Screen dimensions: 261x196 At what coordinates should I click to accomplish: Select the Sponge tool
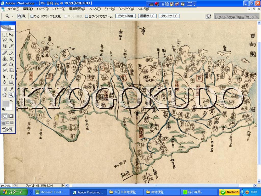11,70
